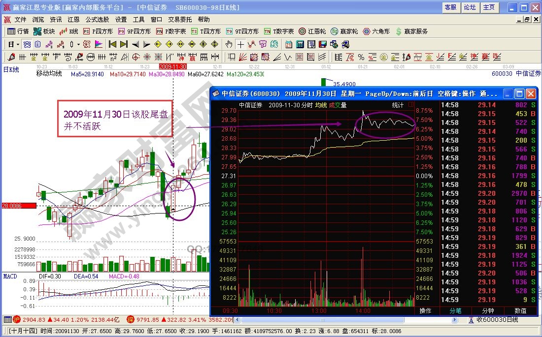
Task: Select the zigzag wave line tool
Action: 288,57
